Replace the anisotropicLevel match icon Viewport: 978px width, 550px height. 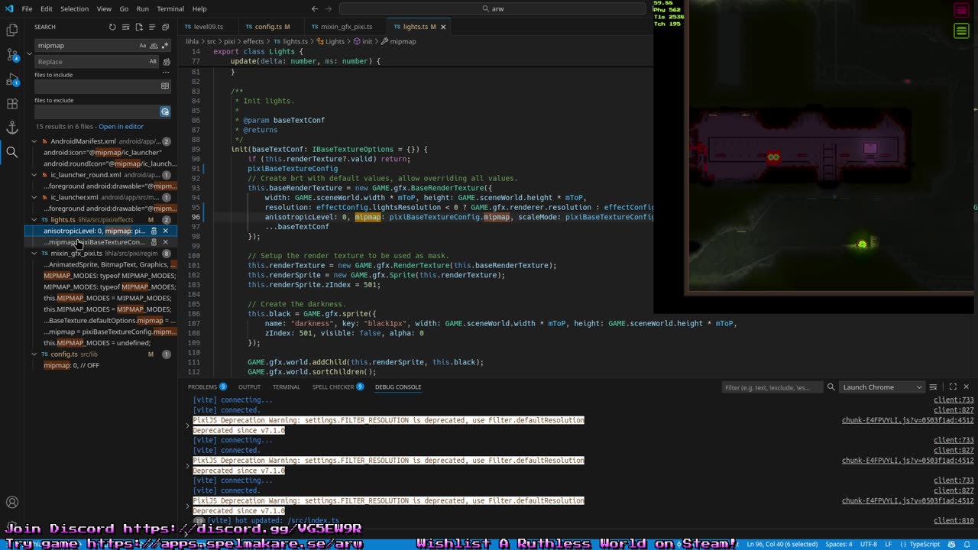pos(154,231)
